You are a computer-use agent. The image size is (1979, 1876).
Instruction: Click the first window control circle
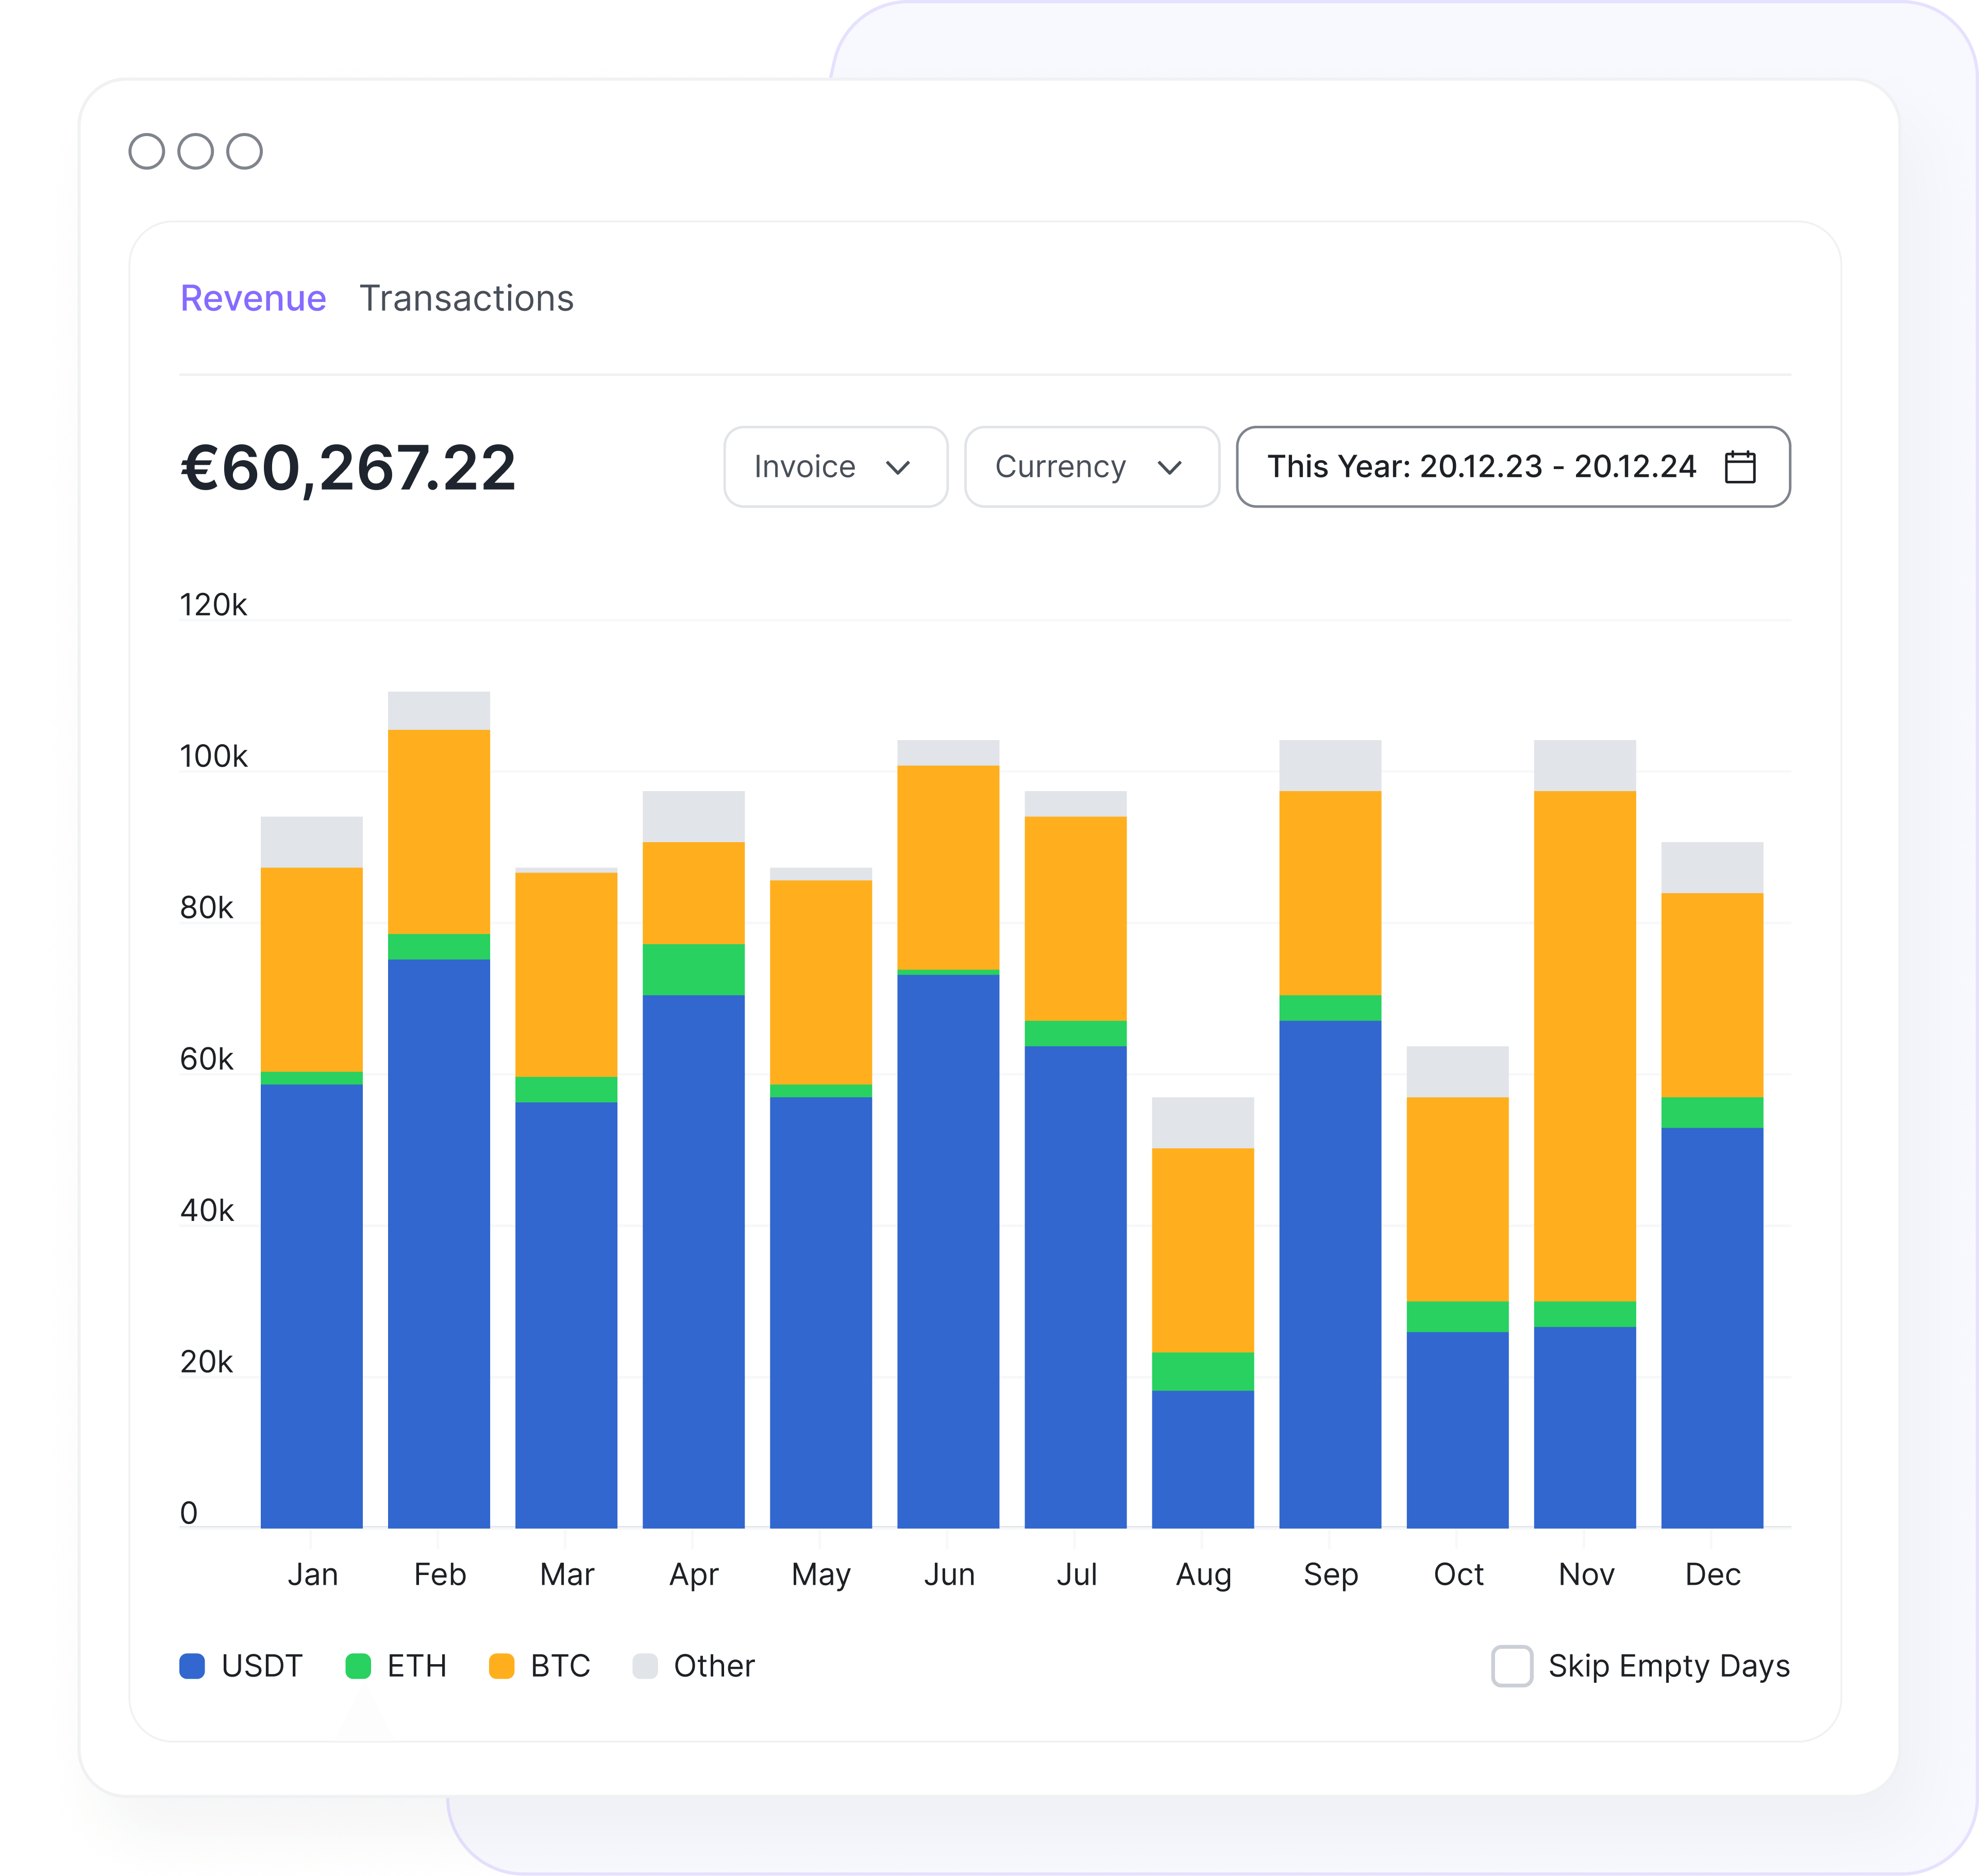click(147, 151)
